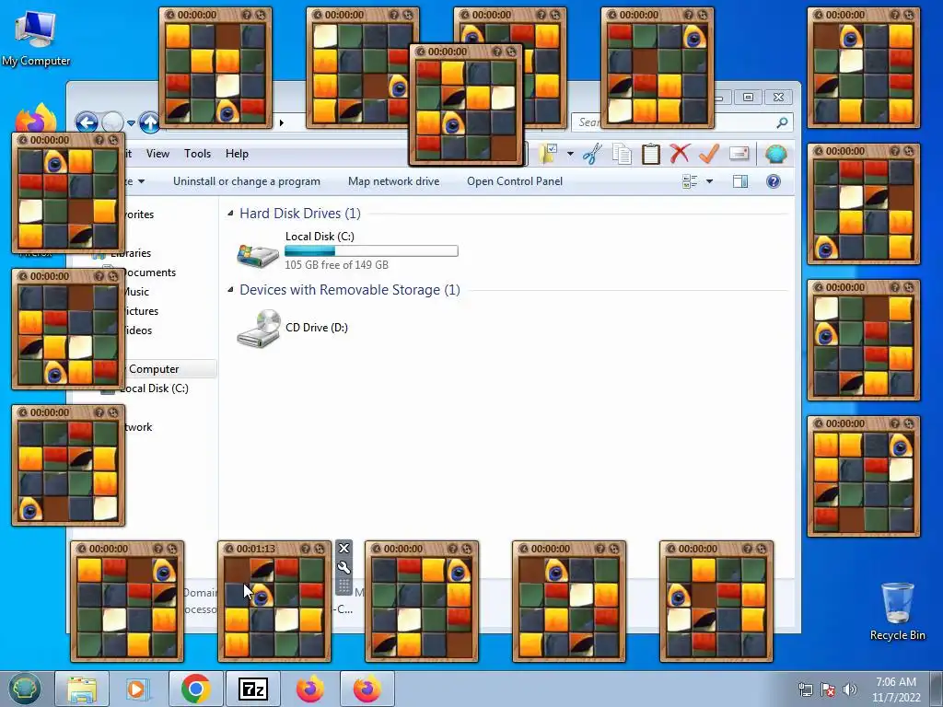Click the orange checkmark Properties icon

point(709,154)
